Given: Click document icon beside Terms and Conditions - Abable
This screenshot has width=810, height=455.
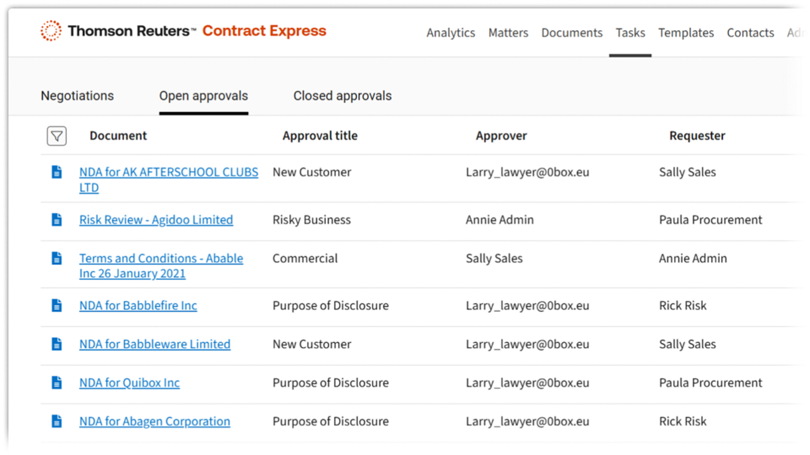Looking at the screenshot, I should click(57, 258).
